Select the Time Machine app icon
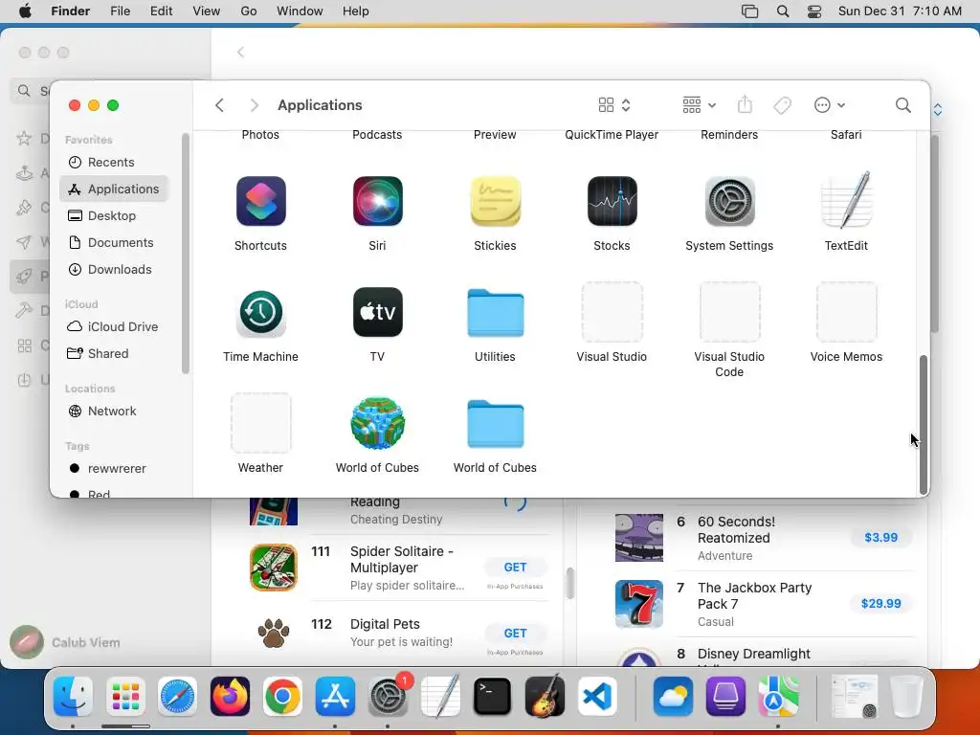Viewport: 980px width, 735px height. point(260,313)
